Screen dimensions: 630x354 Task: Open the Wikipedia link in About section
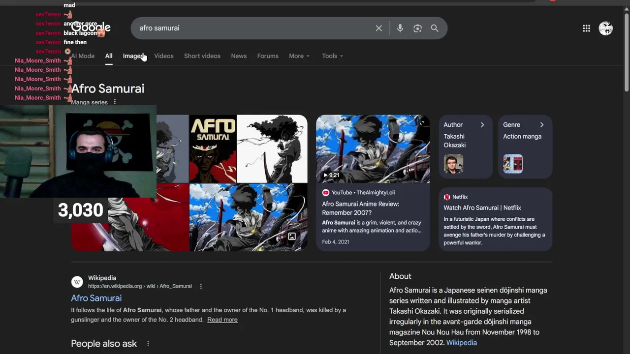pos(462,343)
